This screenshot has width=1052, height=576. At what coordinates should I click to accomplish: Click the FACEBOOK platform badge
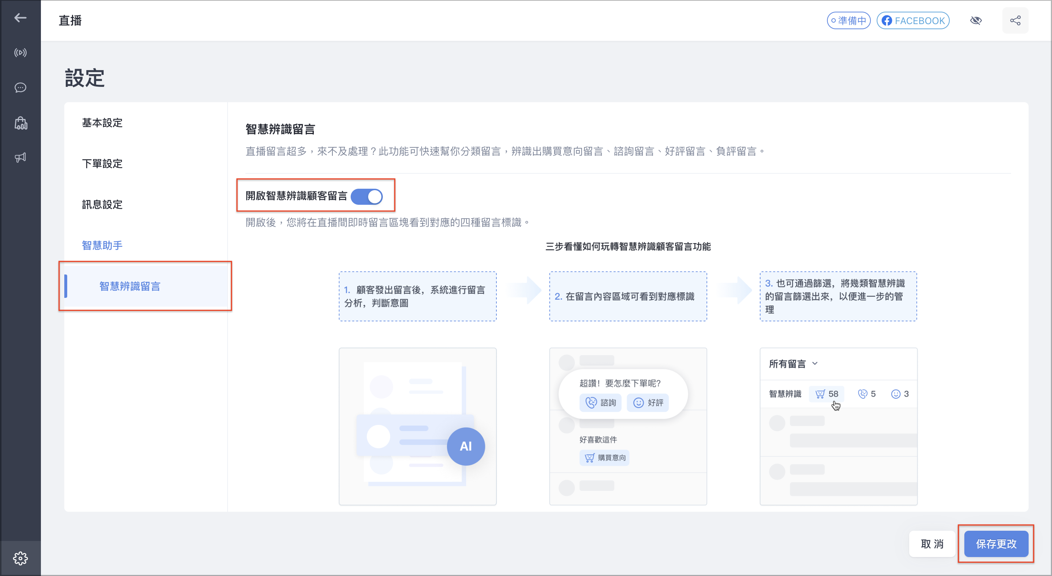[x=913, y=20]
